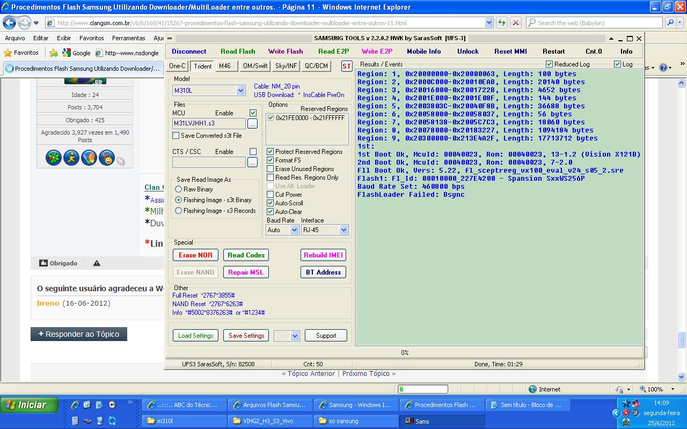Switch to the M46 tab
Screen dimensions: 687x429
[x=225, y=66]
